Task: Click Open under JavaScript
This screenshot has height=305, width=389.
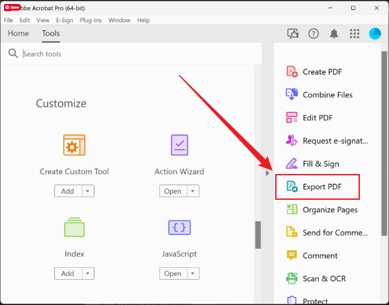Action: (173, 273)
